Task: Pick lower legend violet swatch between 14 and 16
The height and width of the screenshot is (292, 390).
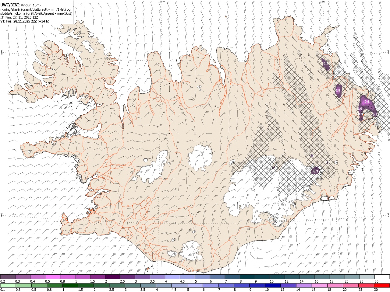Action: point(304,285)
